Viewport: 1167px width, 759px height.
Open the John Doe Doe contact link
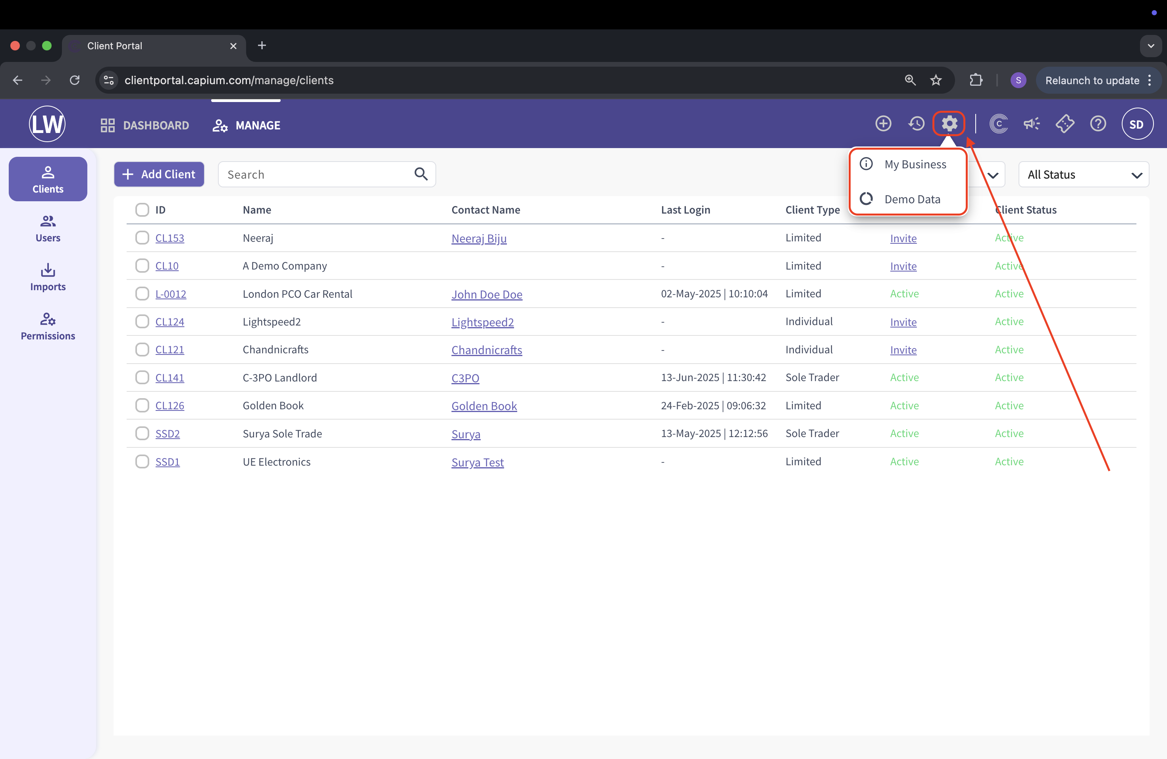(x=486, y=294)
